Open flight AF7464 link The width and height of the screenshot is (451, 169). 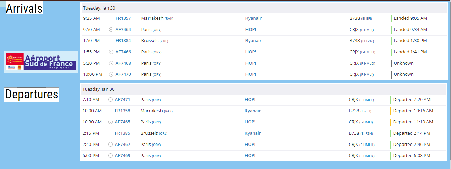[x=123, y=30]
